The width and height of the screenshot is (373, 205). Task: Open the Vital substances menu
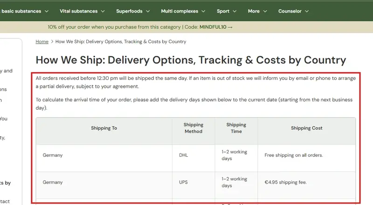click(78, 11)
